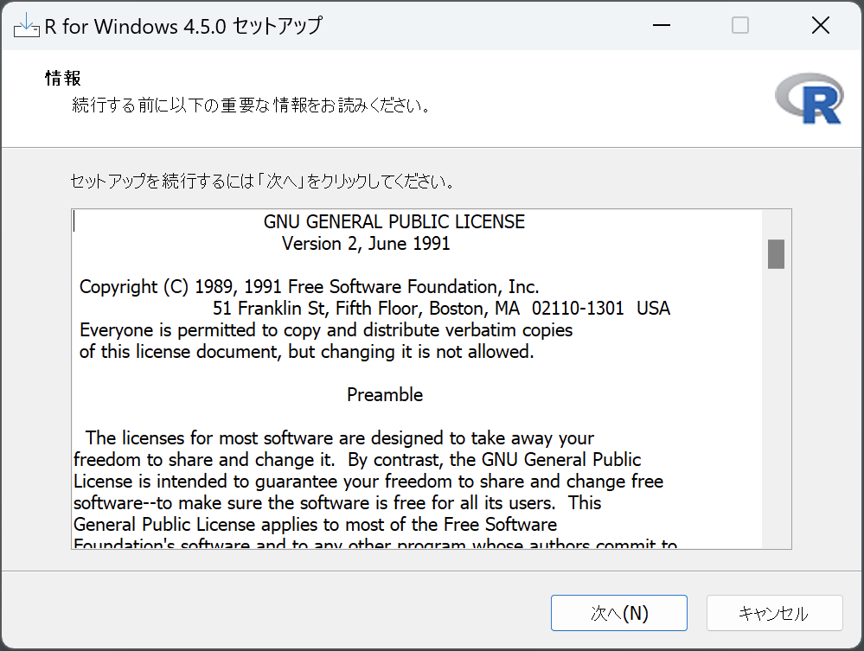Screen dimensions: 864x651
Task: Close the R for Windows 4.5.0 setup window
Action: click(821, 25)
